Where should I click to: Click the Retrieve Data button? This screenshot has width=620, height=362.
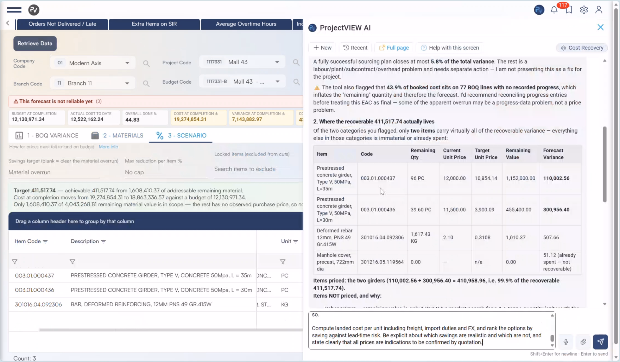pos(35,43)
